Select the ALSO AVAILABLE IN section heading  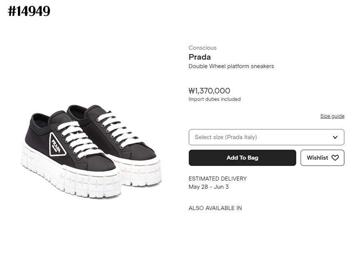click(216, 208)
